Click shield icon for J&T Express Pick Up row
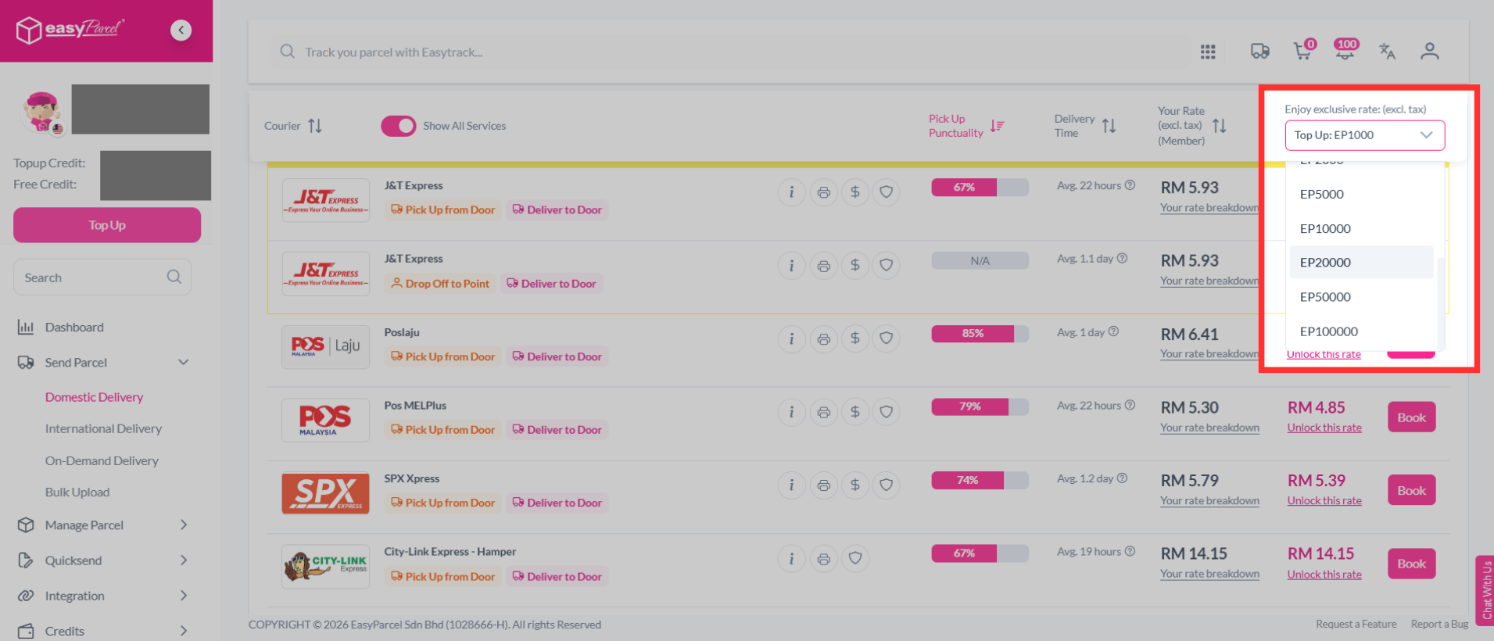Screen dimensions: 1494x641 (886, 192)
